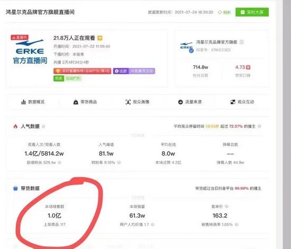This screenshot has height=249, width=291.
Task: Click the help icon beside 人气数据
Action: [43, 126]
